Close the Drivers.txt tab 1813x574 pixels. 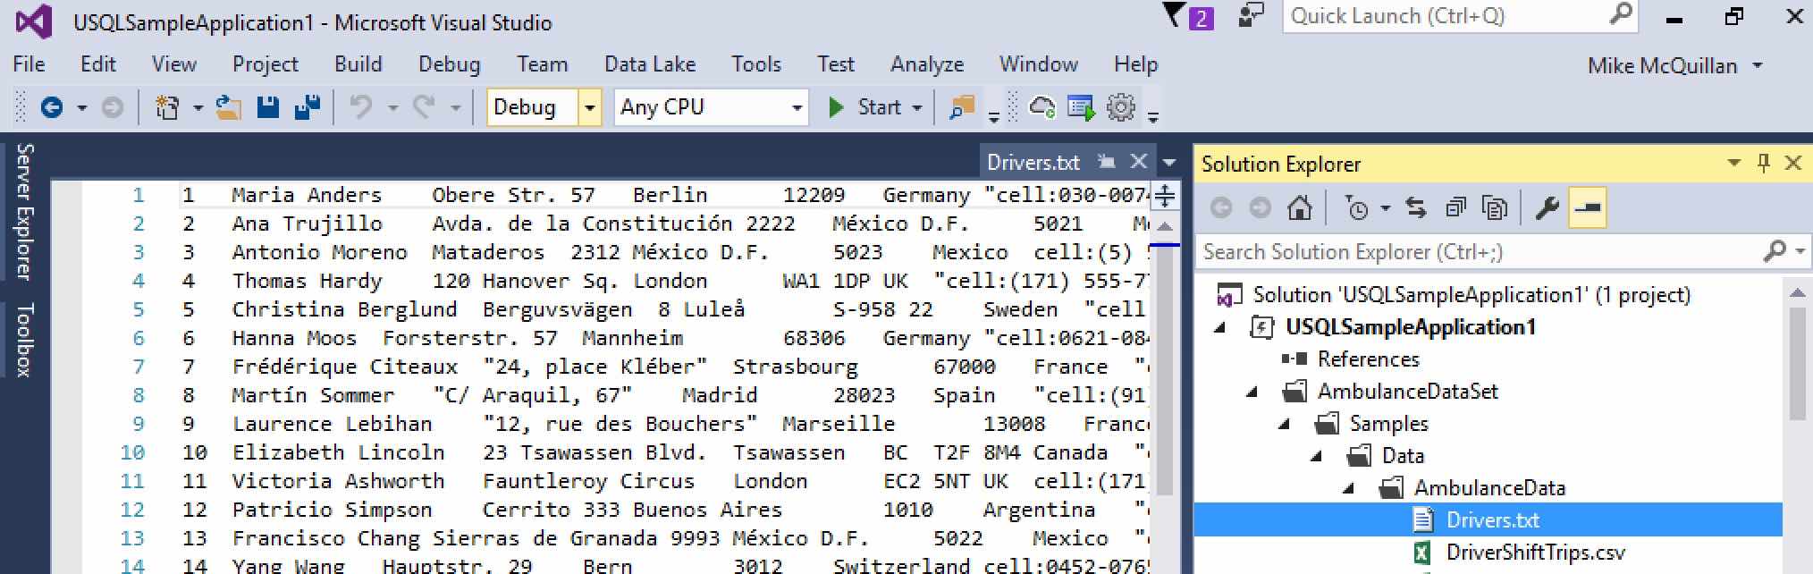click(1138, 162)
